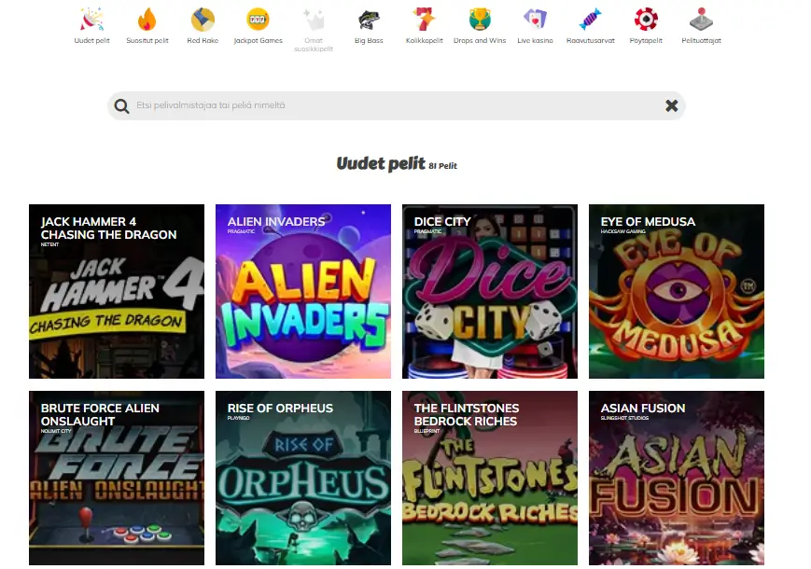Open the Alien Invaders game tile

[x=303, y=291]
